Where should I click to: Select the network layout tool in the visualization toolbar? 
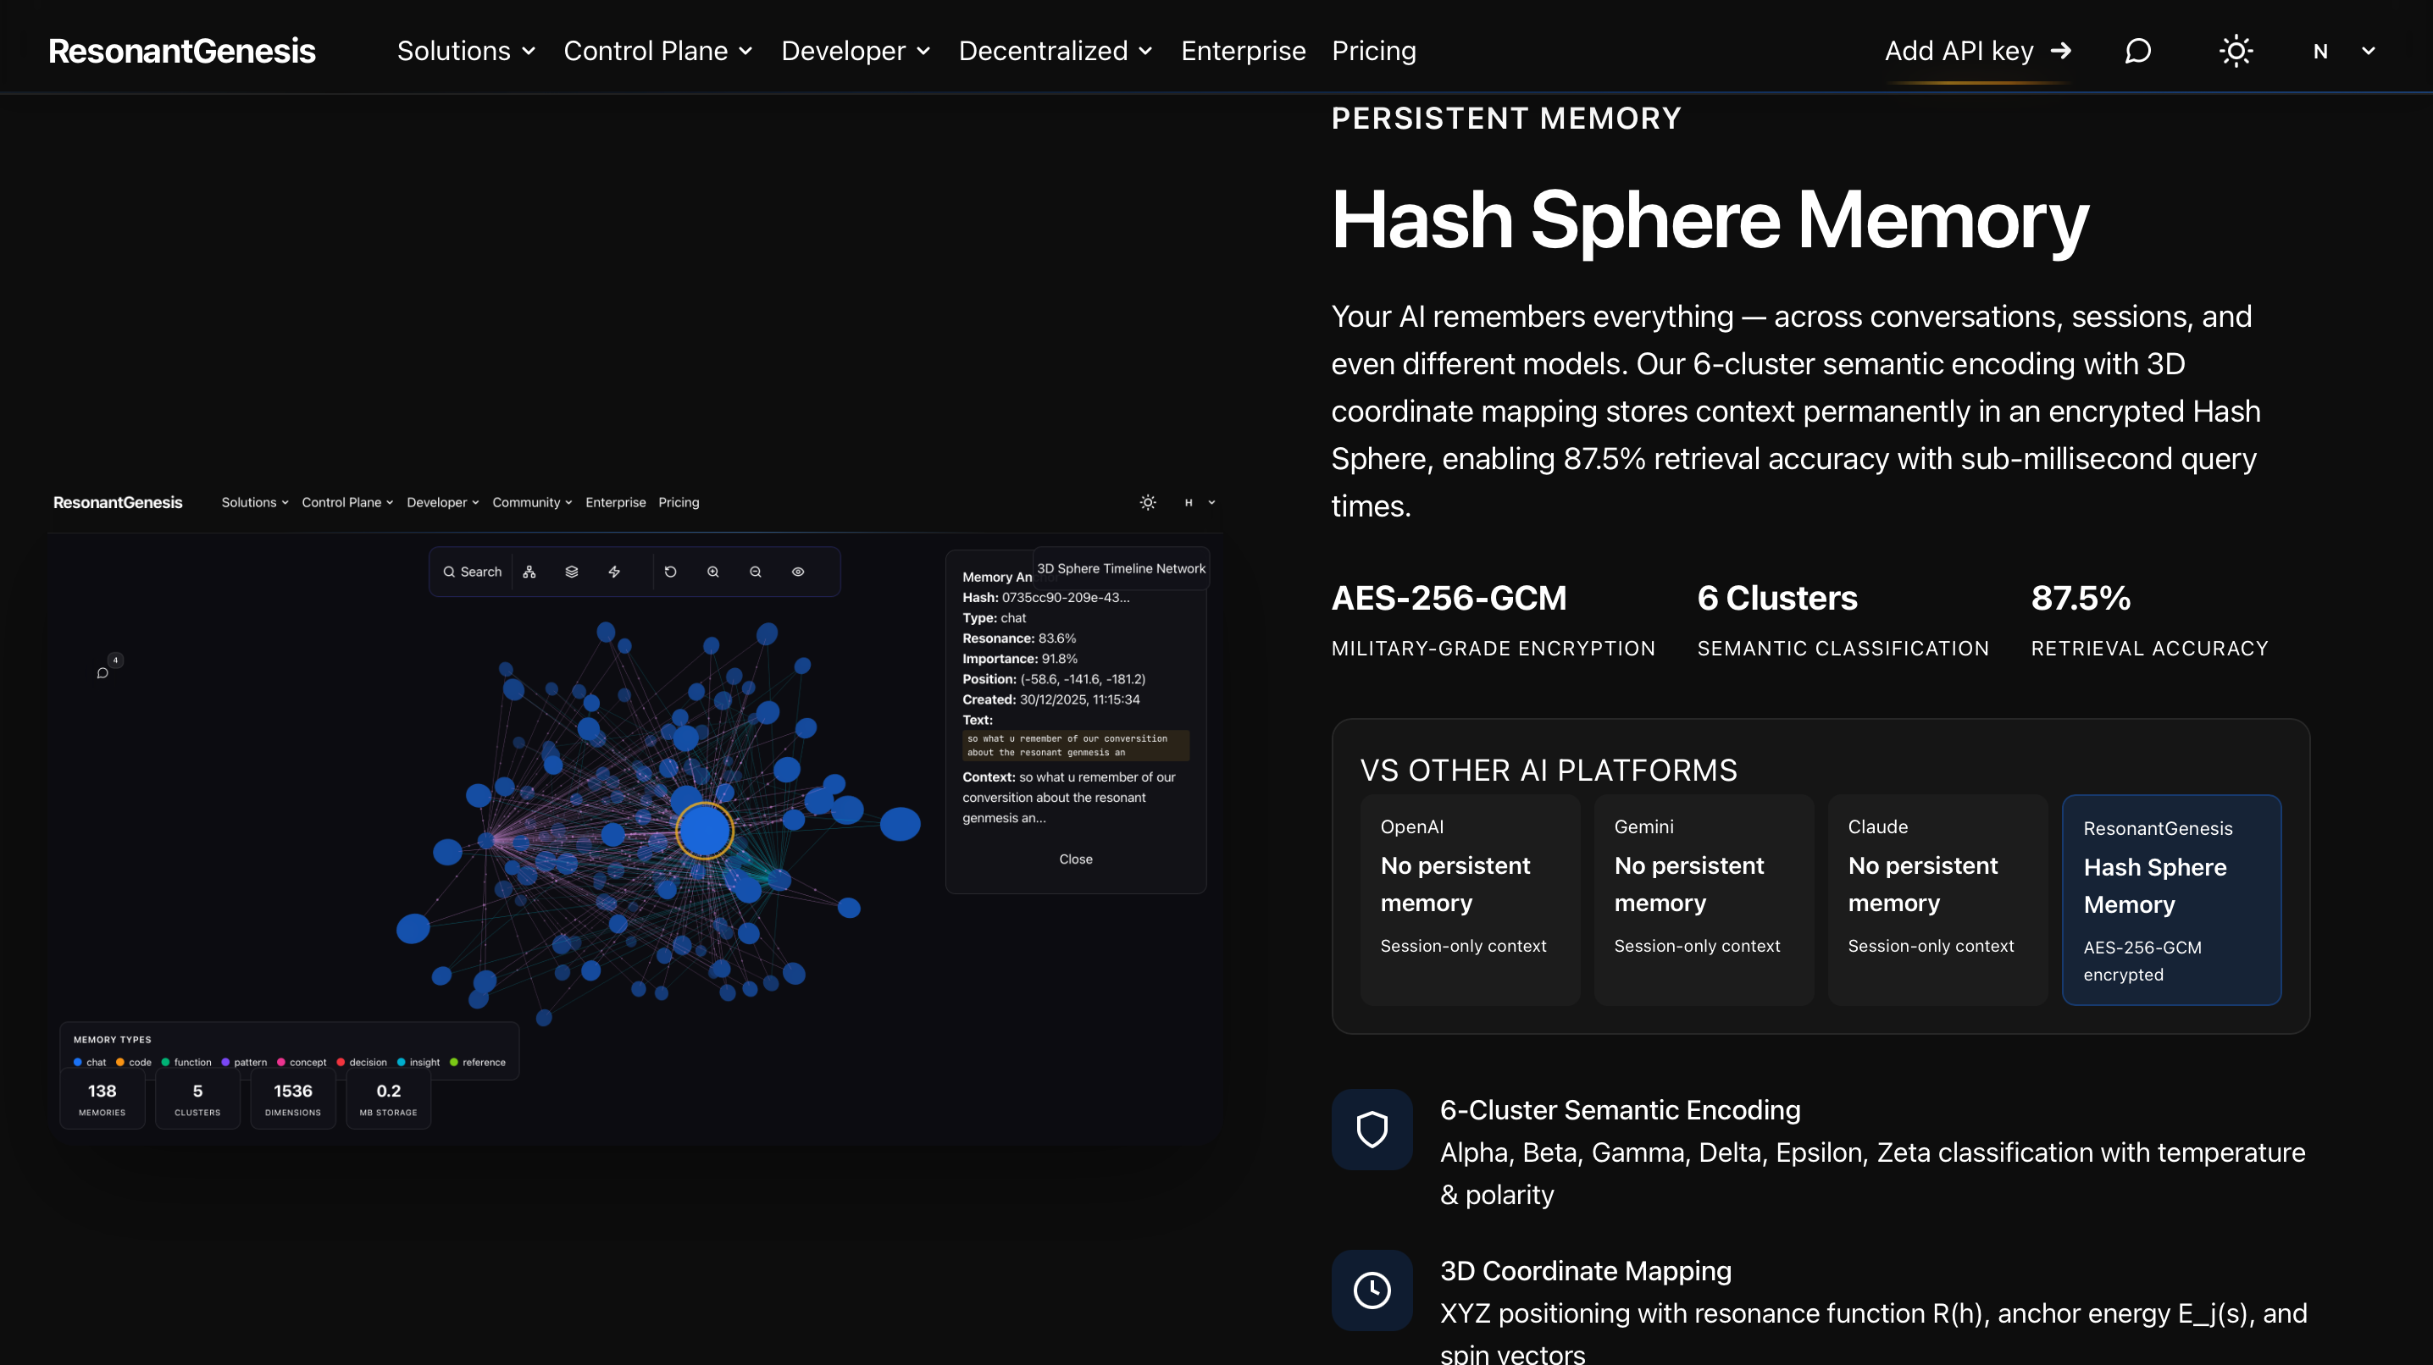(x=529, y=572)
